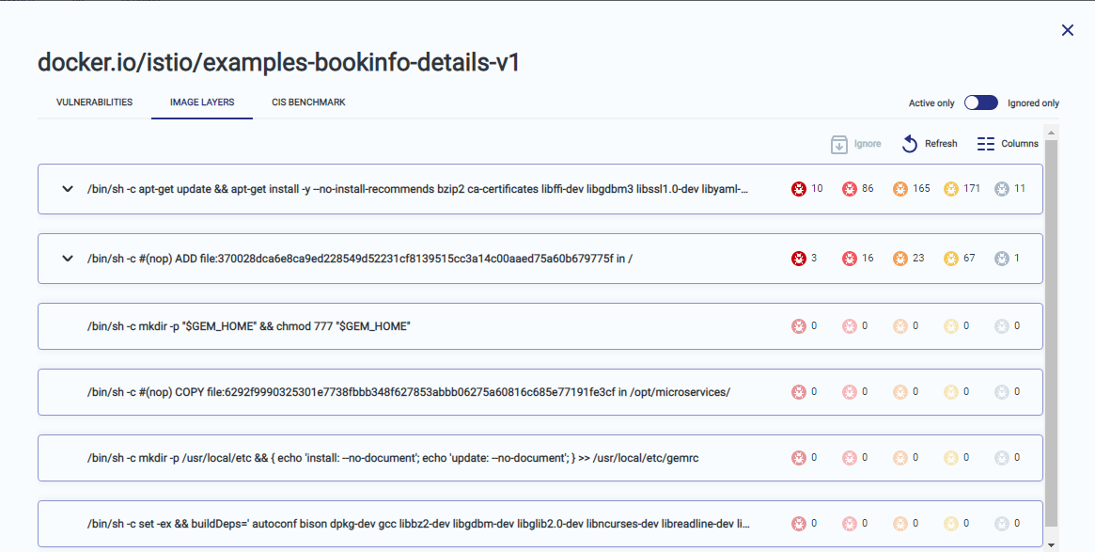
Task: Click medium severity icon in GEM_HOME row
Action: click(900, 326)
